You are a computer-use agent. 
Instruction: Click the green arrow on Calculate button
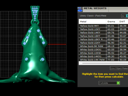(118, 83)
